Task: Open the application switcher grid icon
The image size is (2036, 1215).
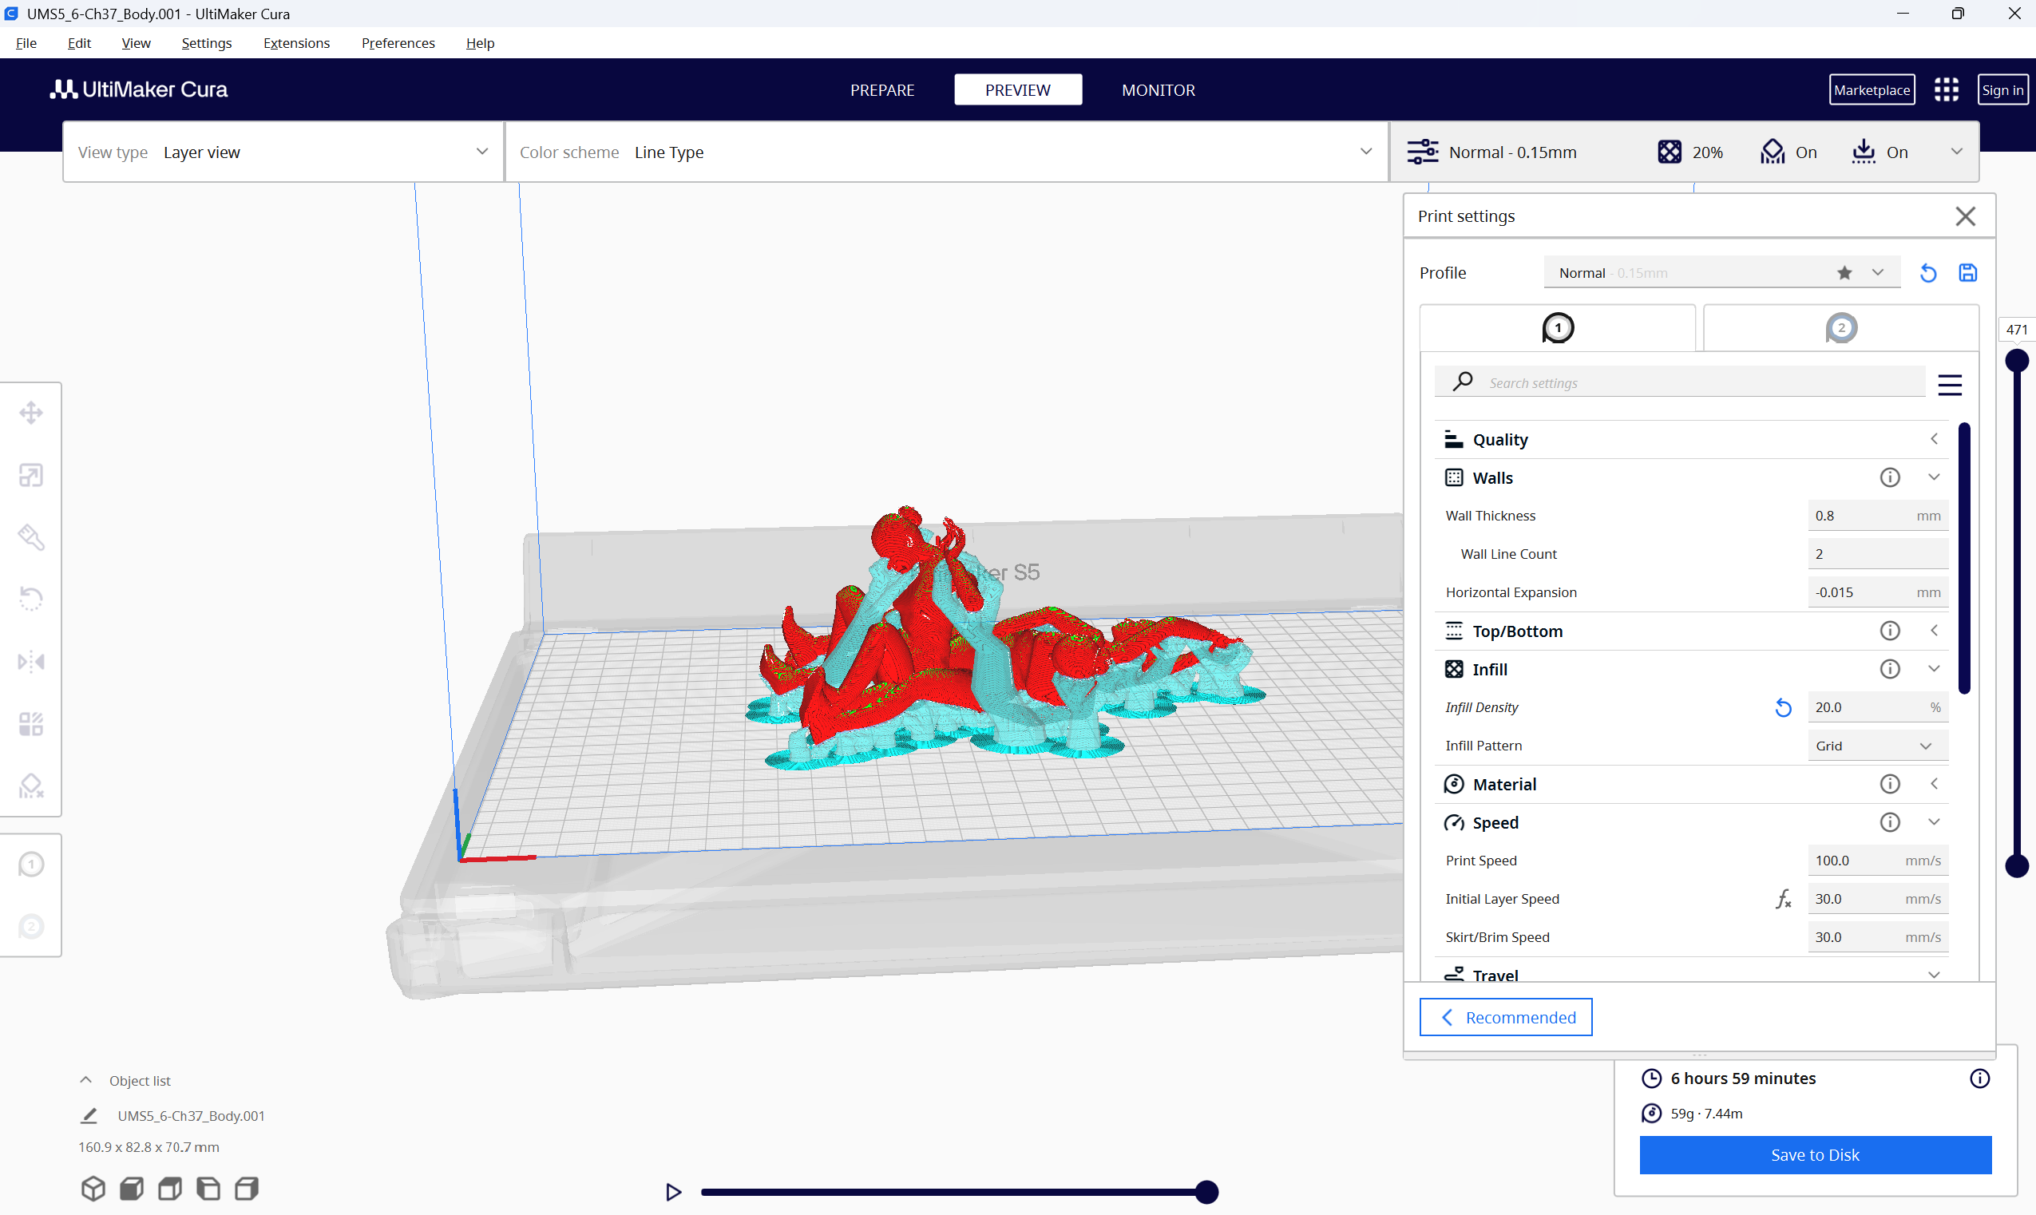Action: point(1946,90)
